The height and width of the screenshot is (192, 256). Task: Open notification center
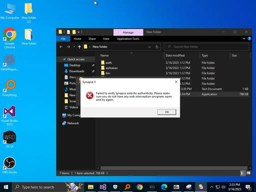tap(248, 187)
